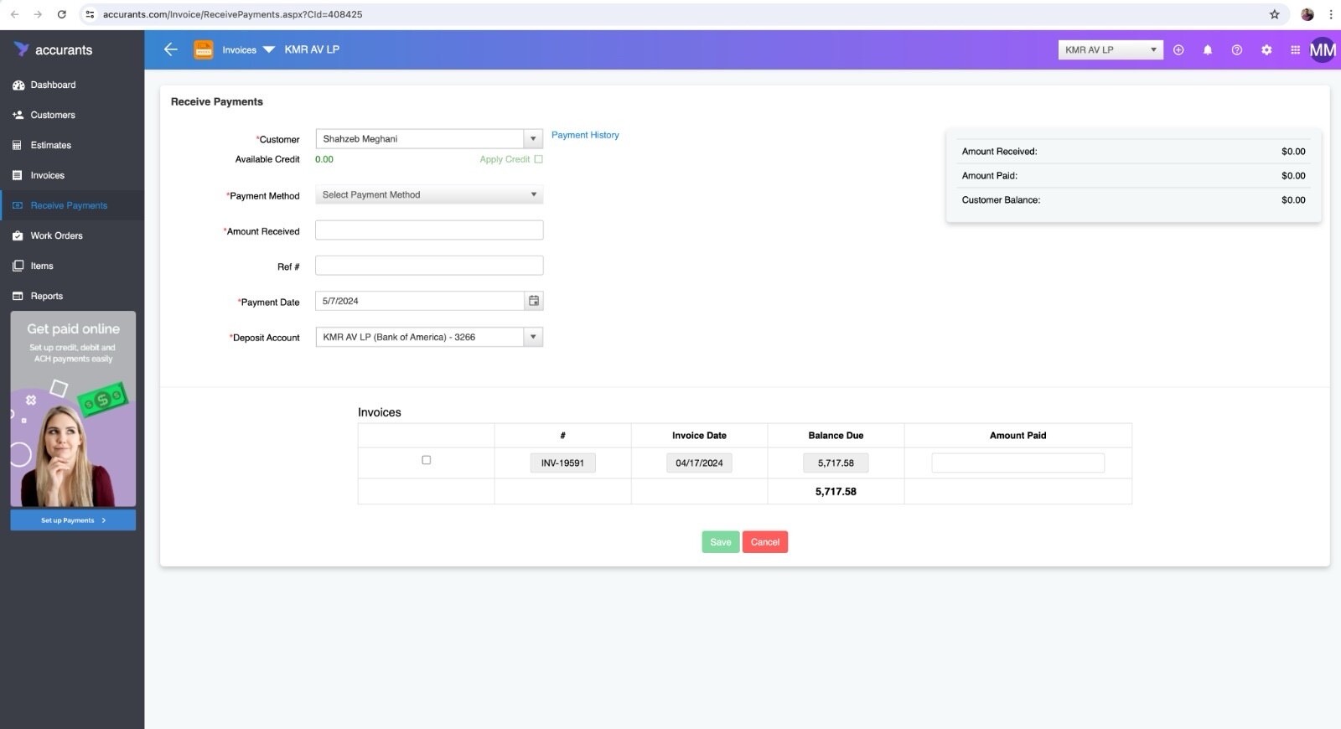Open the apps grid icon
1341x729 pixels.
click(x=1295, y=49)
